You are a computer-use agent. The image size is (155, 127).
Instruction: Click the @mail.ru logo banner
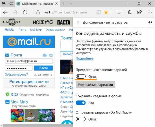point(29,42)
